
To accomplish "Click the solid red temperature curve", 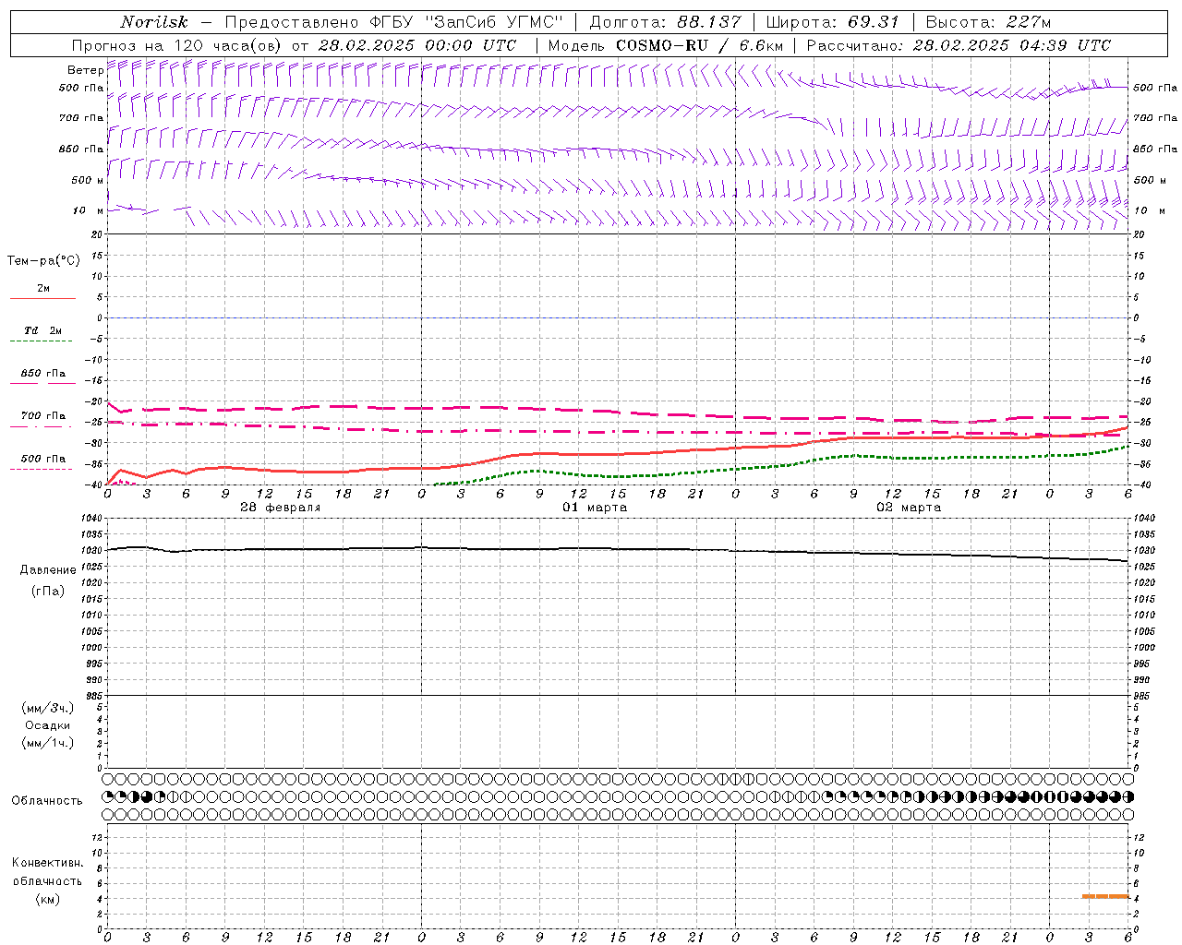I will (x=618, y=453).
